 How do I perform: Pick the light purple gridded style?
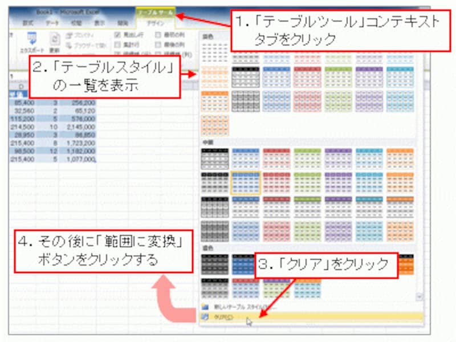tap(369, 101)
